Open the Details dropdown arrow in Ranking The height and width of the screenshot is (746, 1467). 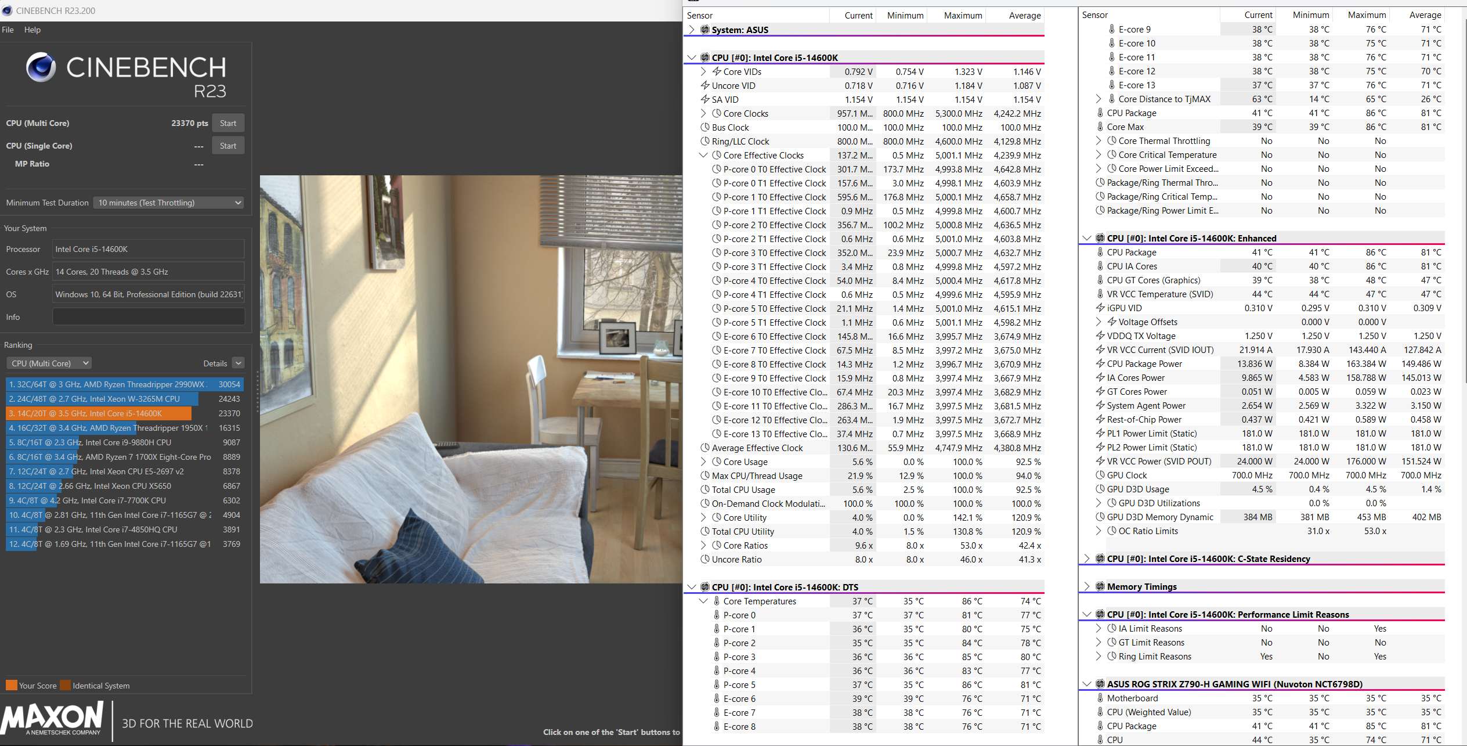click(x=238, y=363)
